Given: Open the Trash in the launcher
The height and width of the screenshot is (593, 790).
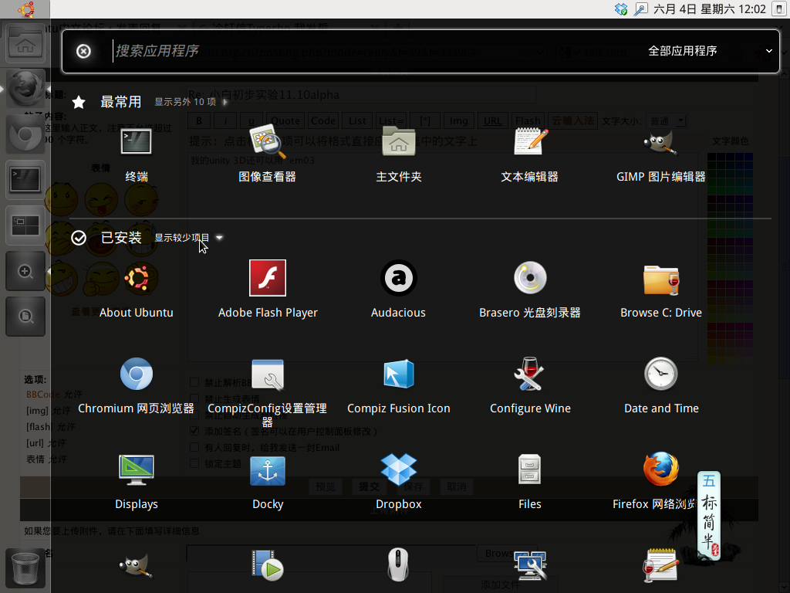Looking at the screenshot, I should click(25, 568).
